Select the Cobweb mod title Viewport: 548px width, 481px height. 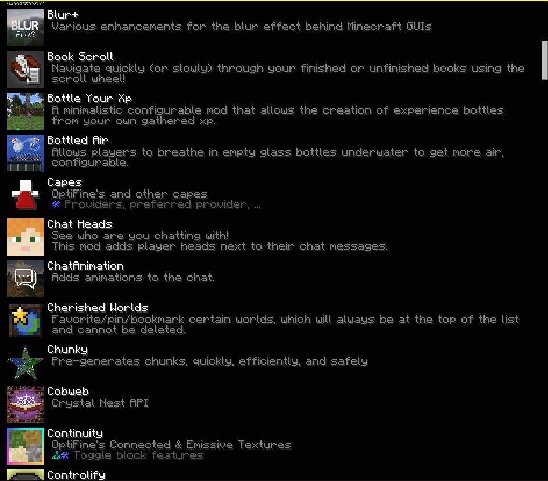click(x=68, y=391)
